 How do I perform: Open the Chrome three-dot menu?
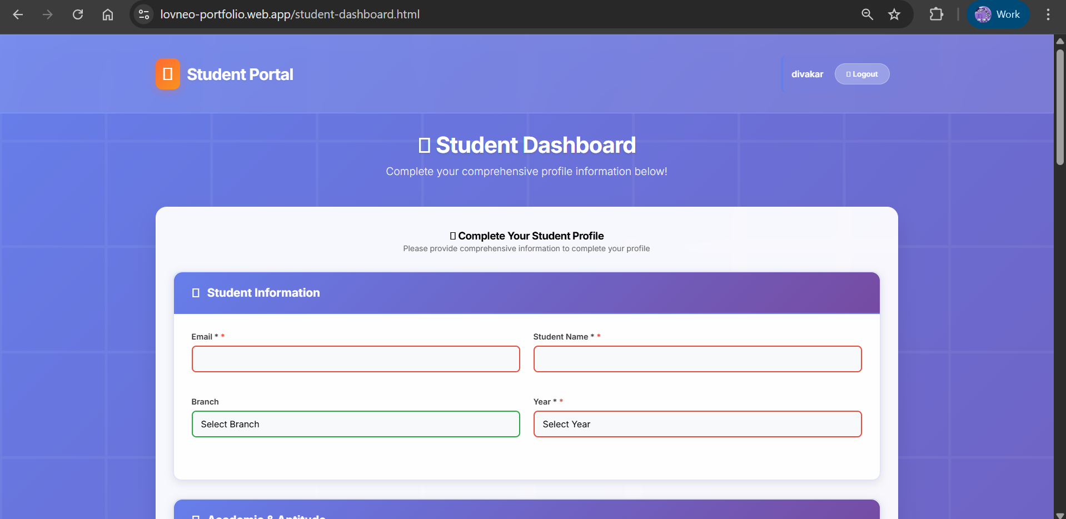click(1048, 14)
